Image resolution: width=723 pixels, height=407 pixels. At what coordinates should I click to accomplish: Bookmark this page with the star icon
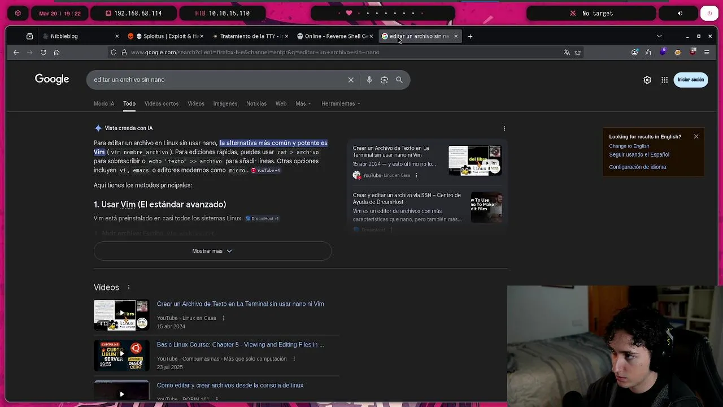577,52
